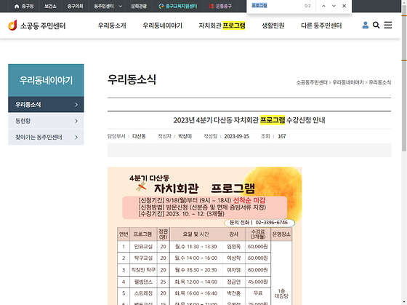The width and height of the screenshot is (407, 305).
Task: Click the 소공동 주민센터 logo
Action: click(37, 25)
